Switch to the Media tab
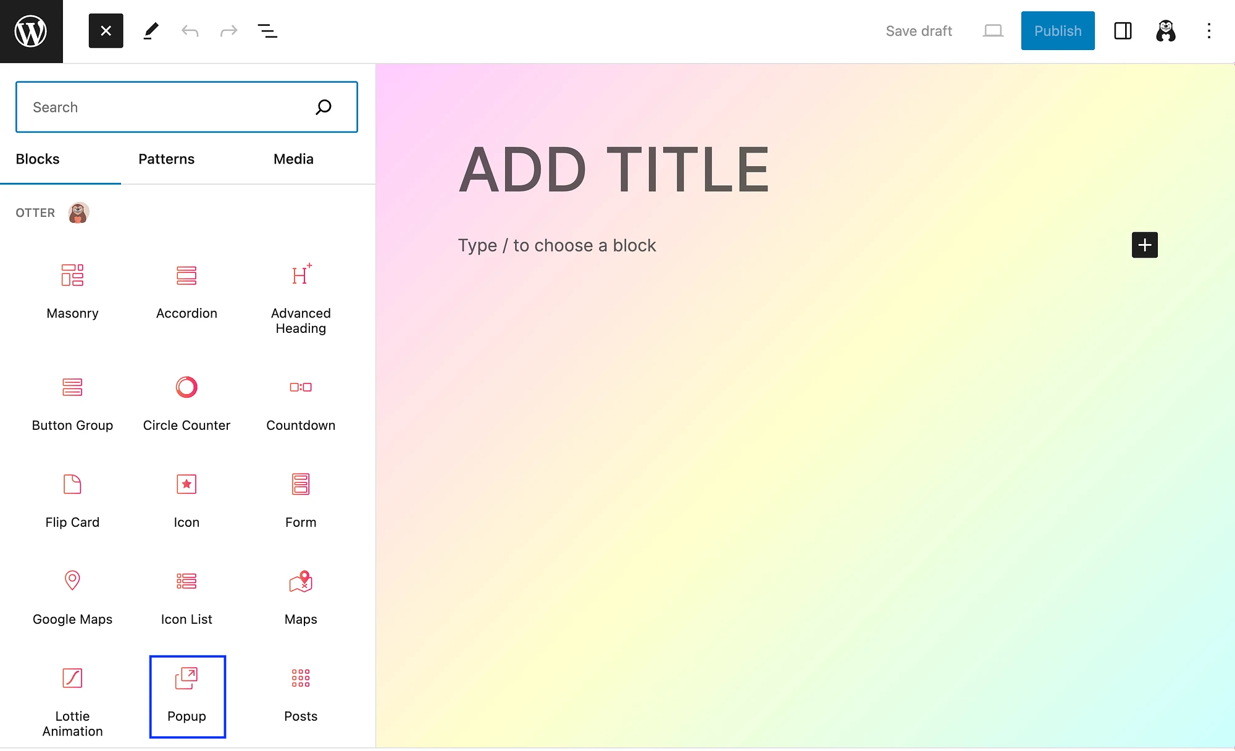 click(294, 159)
